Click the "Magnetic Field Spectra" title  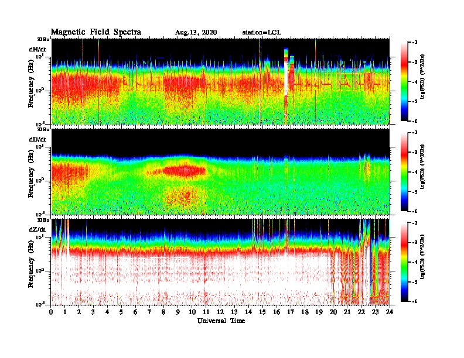pyautogui.click(x=96, y=32)
